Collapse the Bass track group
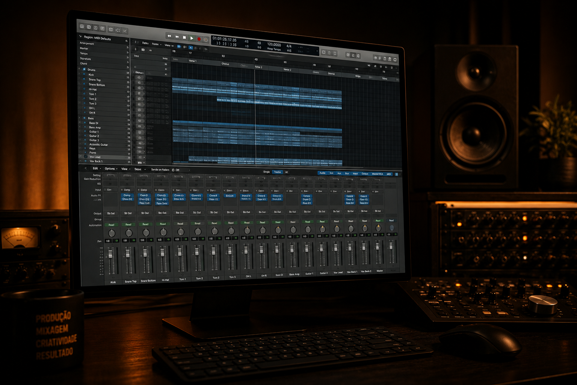Image resolution: width=577 pixels, height=385 pixels. click(x=79, y=118)
